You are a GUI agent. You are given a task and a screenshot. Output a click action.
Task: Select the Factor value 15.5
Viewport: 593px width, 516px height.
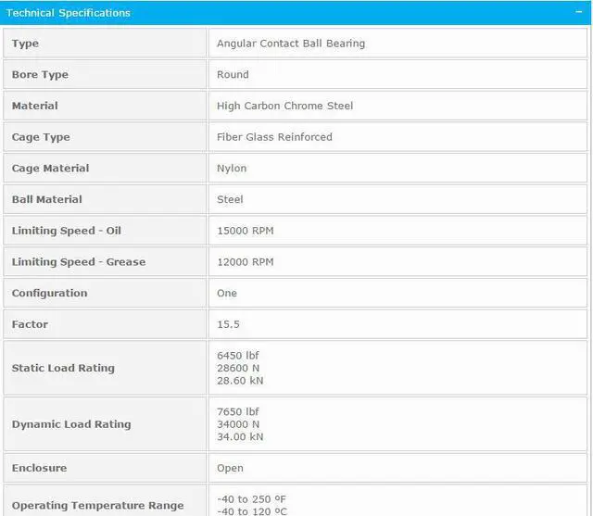229,324
